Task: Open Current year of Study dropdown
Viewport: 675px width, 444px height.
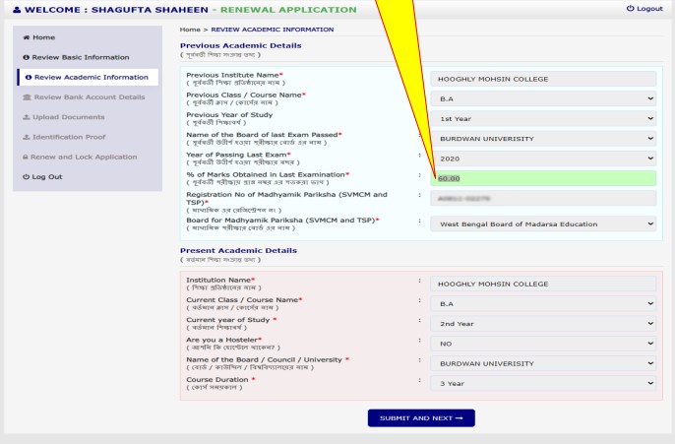Action: click(x=543, y=324)
